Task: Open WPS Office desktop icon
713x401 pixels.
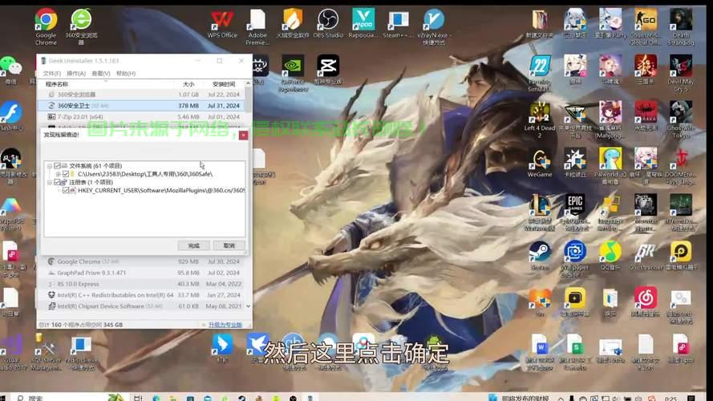Action: coord(222,23)
